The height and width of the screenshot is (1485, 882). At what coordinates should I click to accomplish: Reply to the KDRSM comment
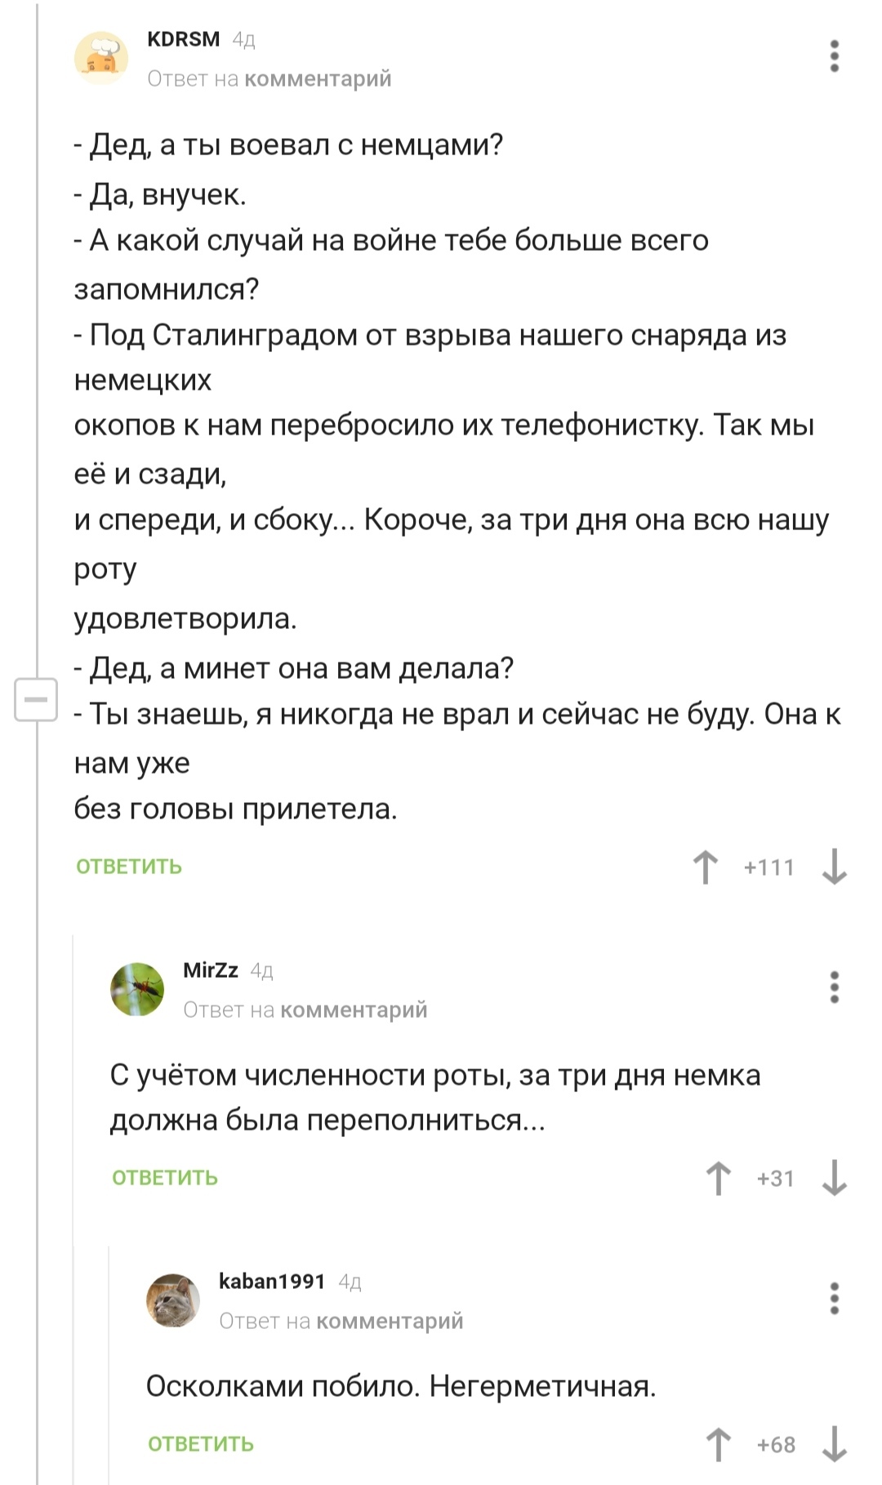(x=129, y=867)
